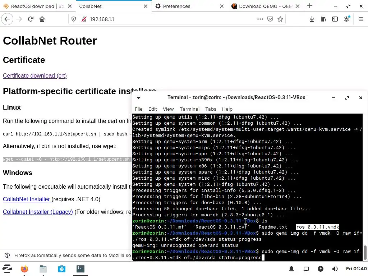The image size is (368, 276).
Task: Click highlighted ros-0.3.11.vmdk filename in terminal
Action: [318, 227]
